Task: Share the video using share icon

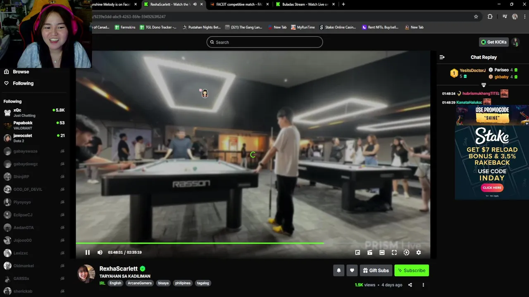Action: 410,285
